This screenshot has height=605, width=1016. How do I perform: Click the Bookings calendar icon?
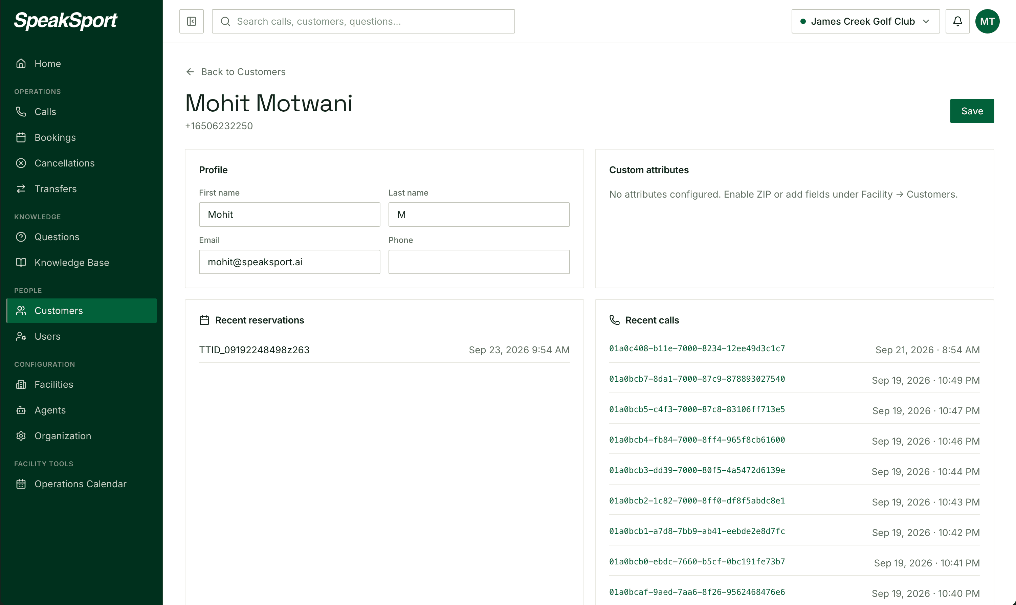(x=21, y=137)
